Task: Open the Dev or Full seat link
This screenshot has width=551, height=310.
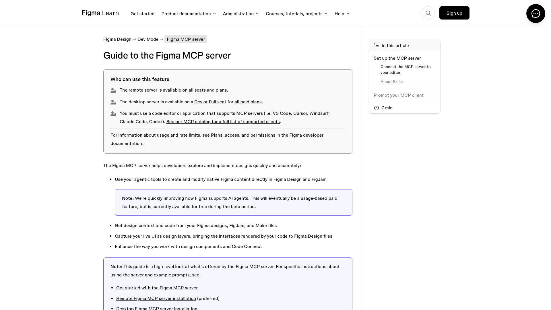Action: pos(210,102)
